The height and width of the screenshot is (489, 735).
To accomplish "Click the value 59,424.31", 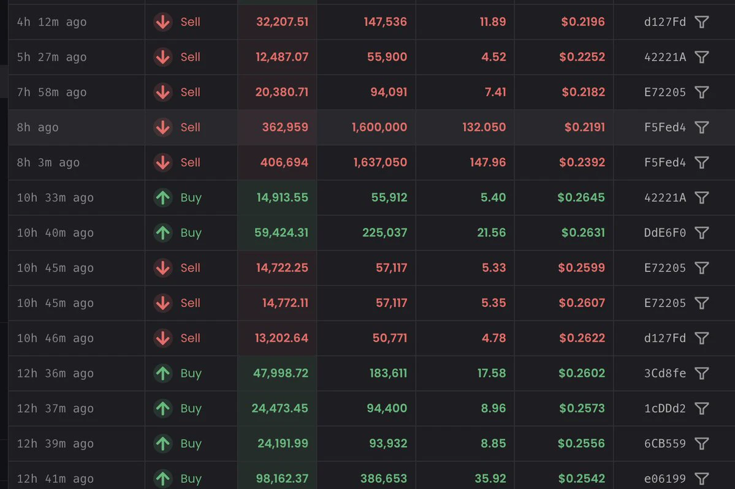I will pos(281,233).
